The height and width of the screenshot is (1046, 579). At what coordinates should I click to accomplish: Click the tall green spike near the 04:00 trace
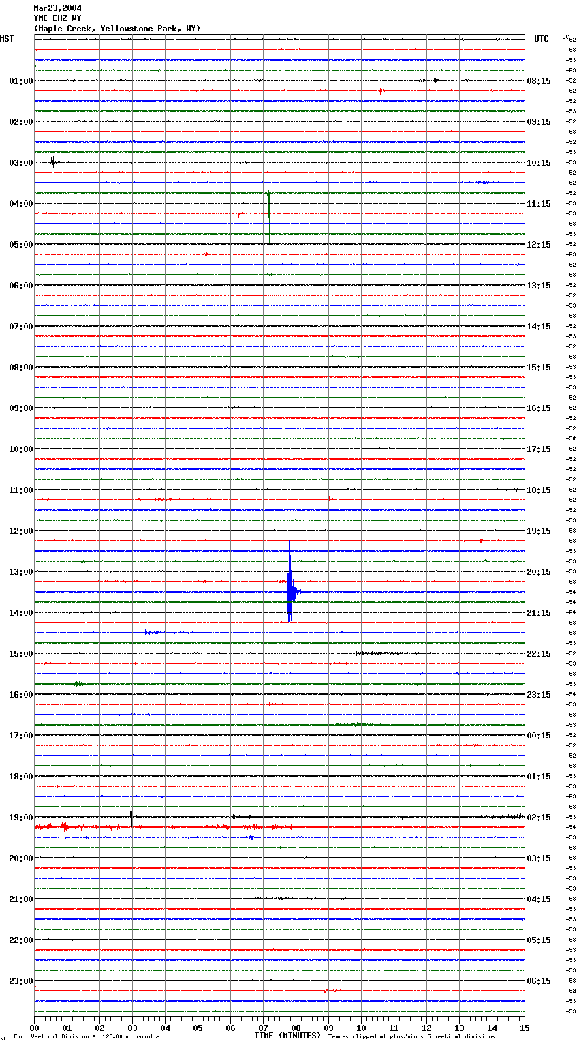pyautogui.click(x=269, y=217)
